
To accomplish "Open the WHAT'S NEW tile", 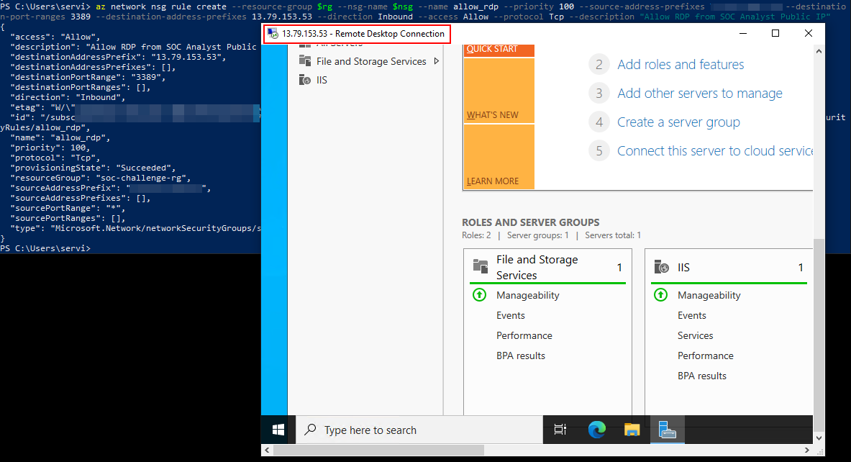I will pyautogui.click(x=499, y=91).
